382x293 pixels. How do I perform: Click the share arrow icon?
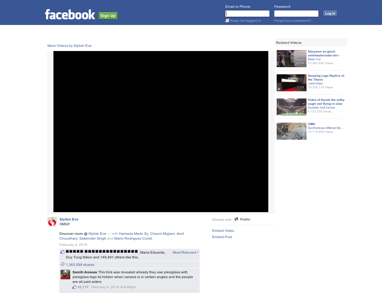click(63, 264)
